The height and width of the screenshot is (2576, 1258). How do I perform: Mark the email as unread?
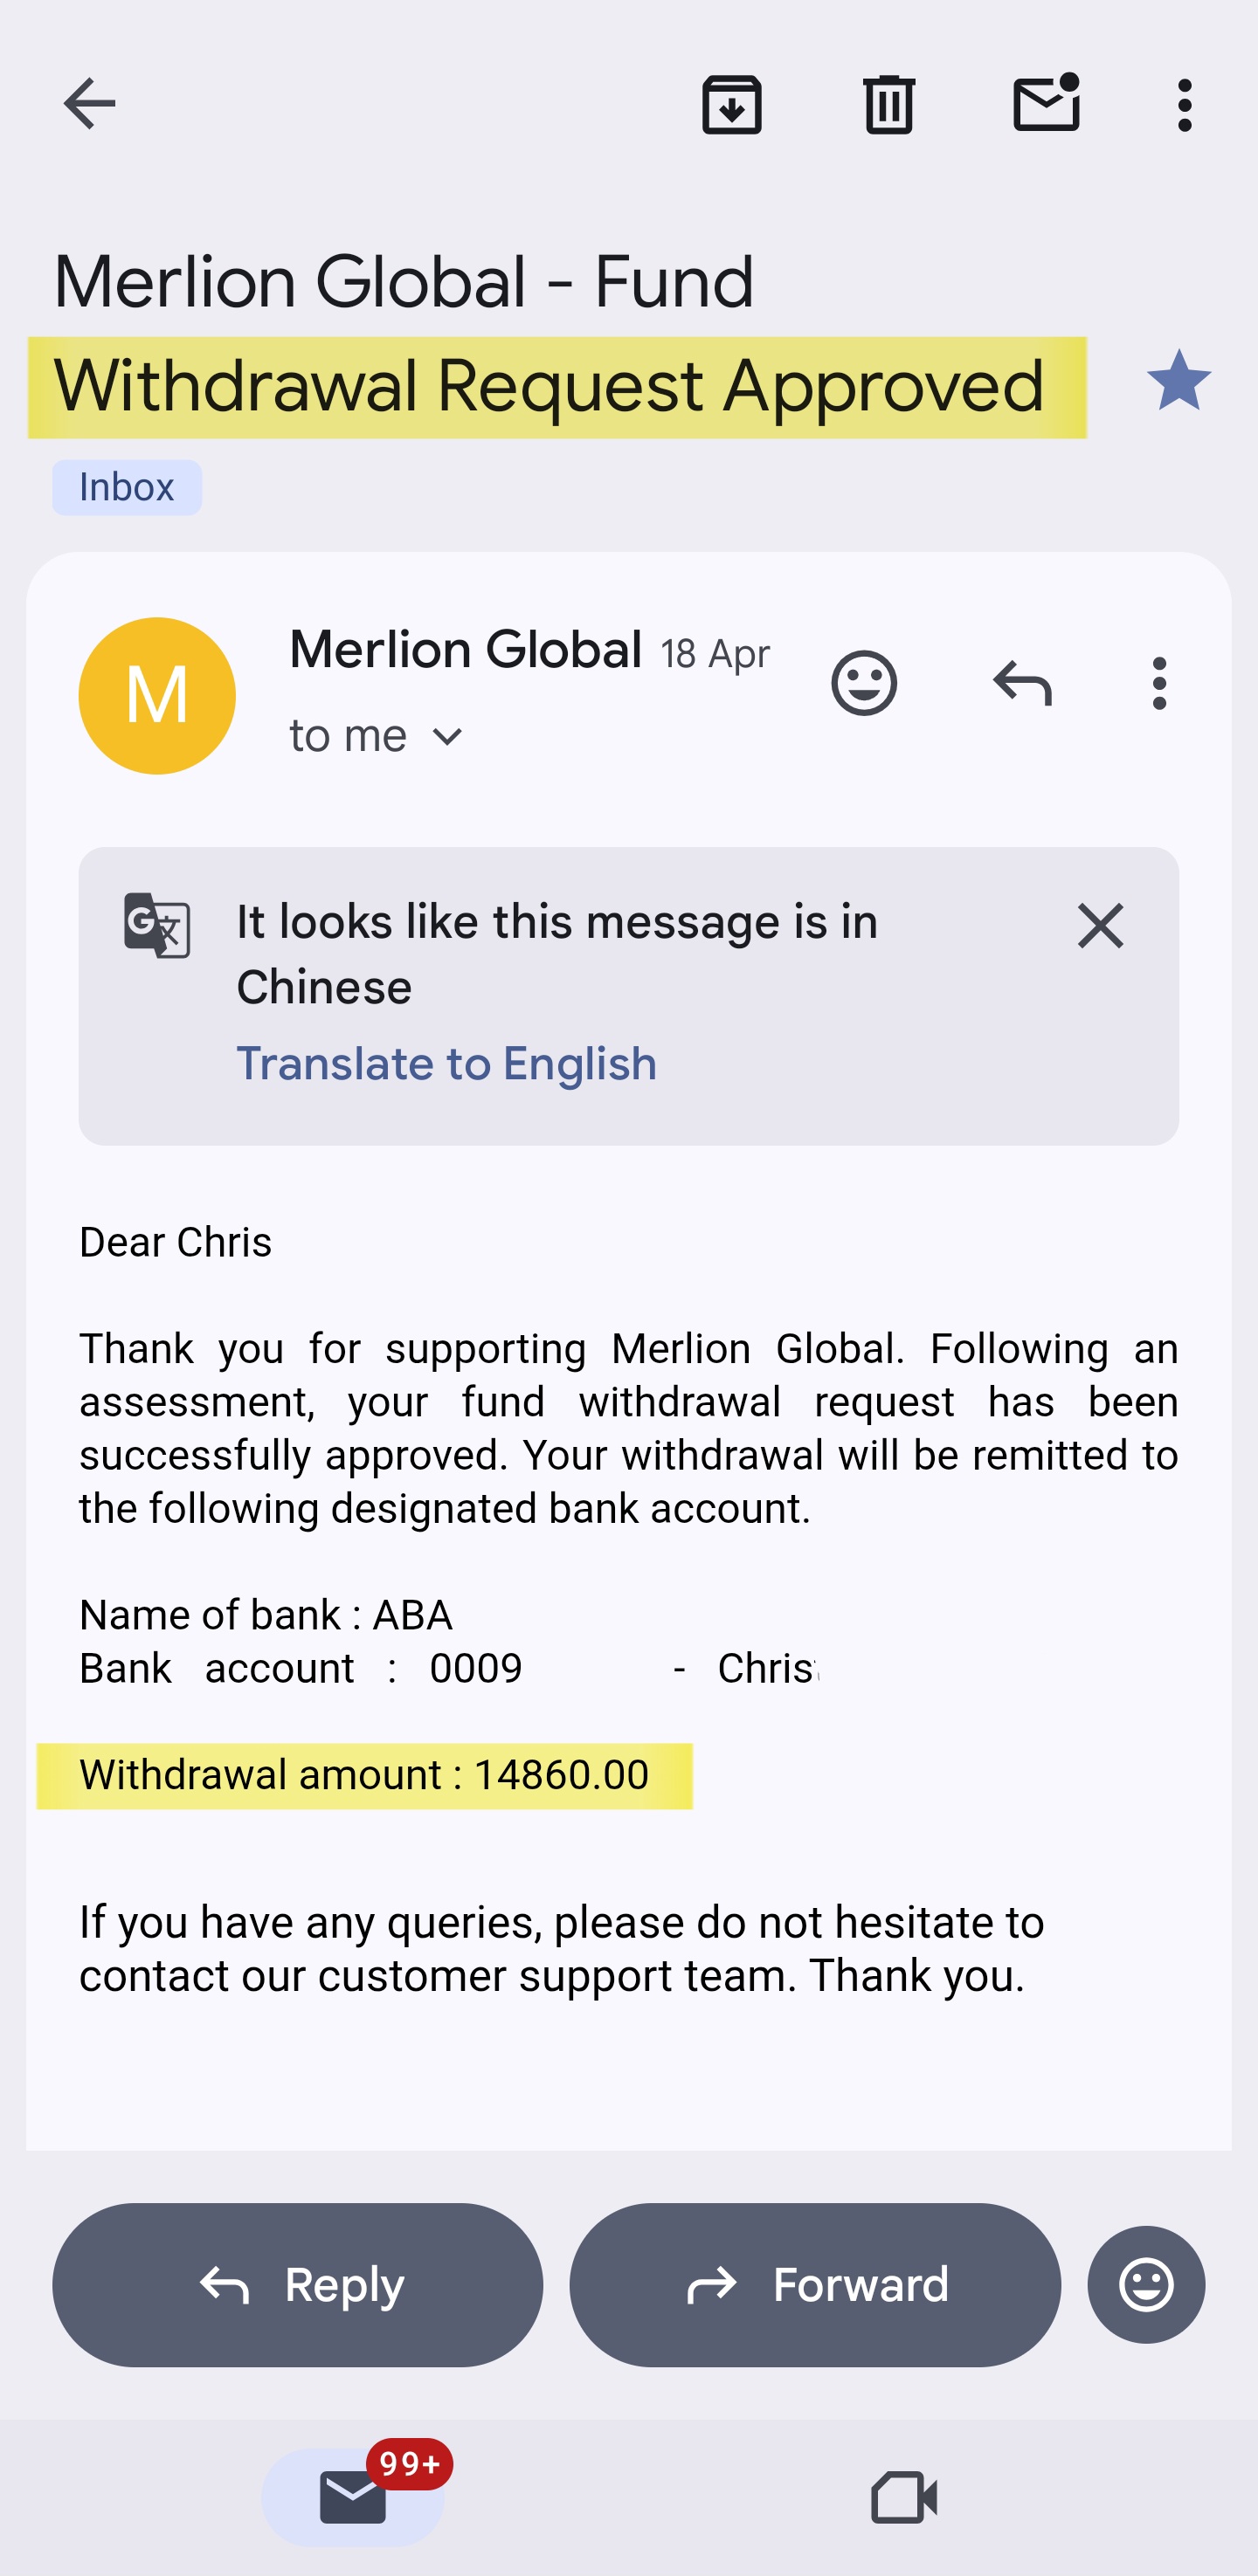(1046, 102)
